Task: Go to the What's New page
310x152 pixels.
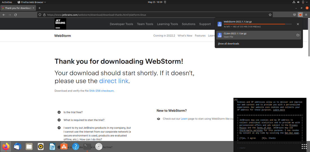Action: pyautogui.click(x=185, y=36)
